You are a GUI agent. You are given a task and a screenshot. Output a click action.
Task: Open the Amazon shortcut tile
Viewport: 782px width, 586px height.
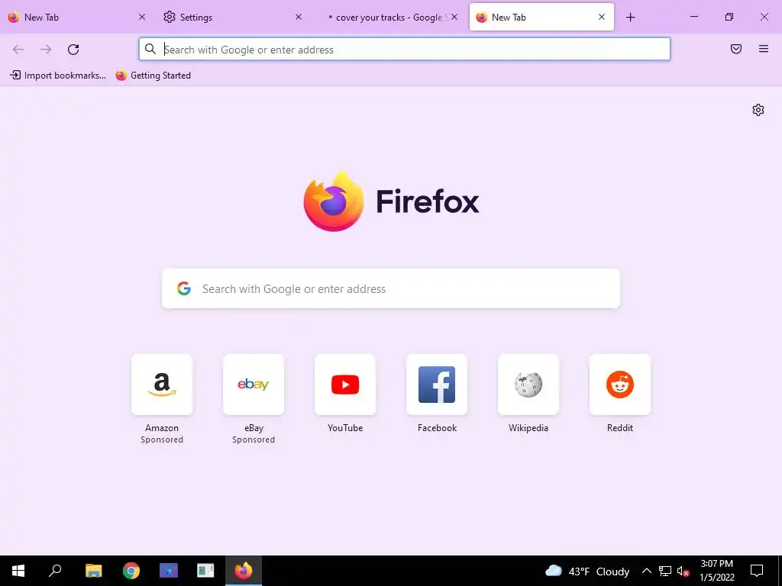tap(162, 385)
